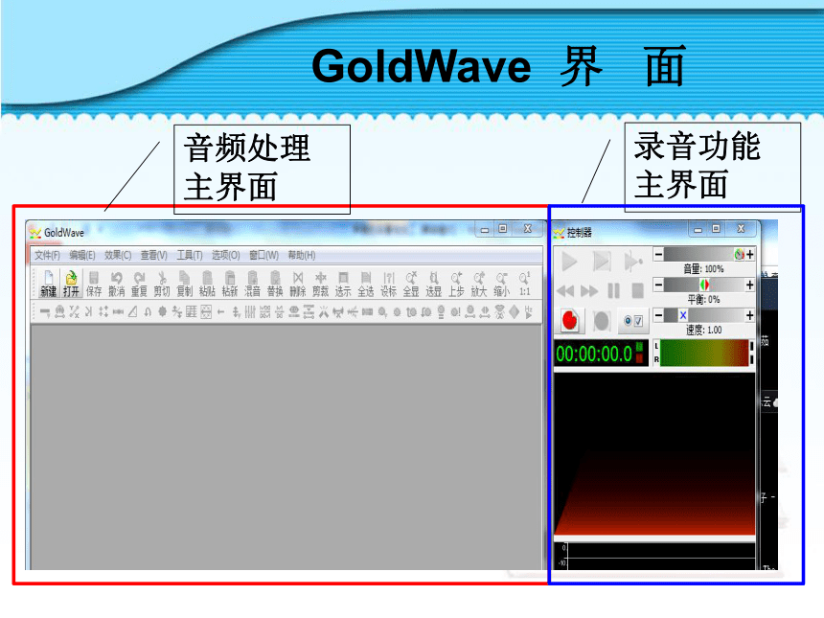824x618 pixels.
Task: Click the 删除 (Delete) toolbar icon
Action: 297,284
